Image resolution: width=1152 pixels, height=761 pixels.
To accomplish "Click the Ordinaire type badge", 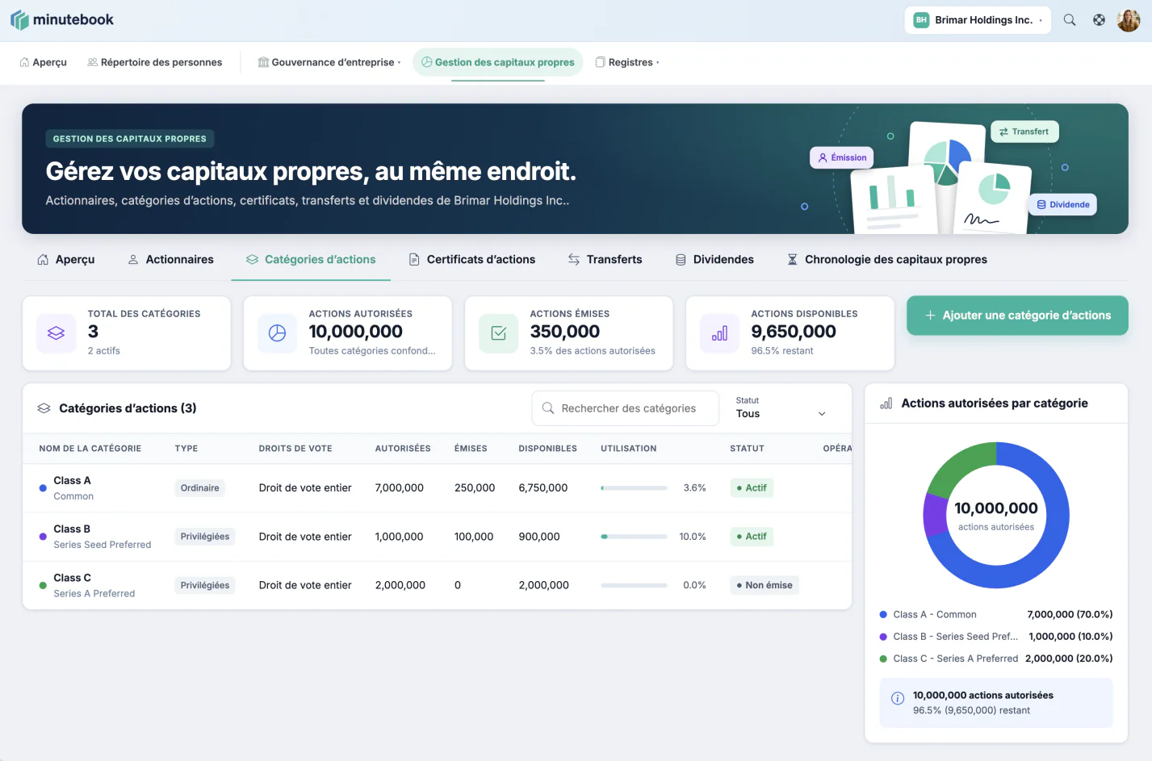I will (199, 488).
